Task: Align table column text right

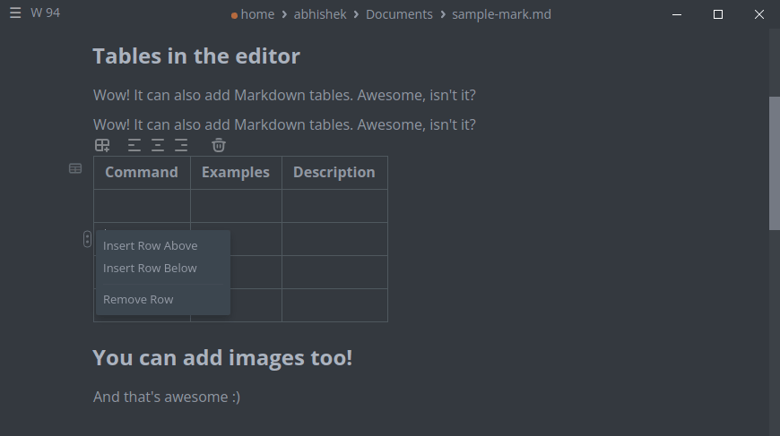Action: [181, 145]
